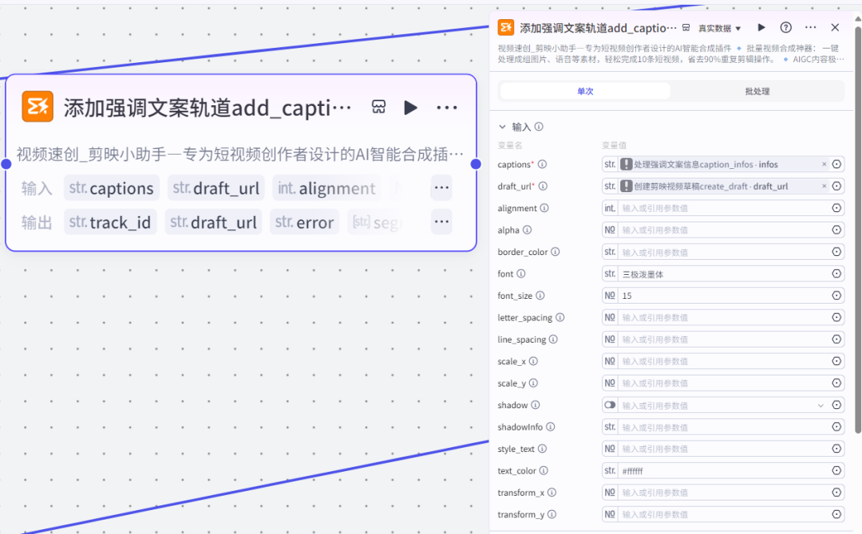Show info for the letter_spacing parameter

560,317
